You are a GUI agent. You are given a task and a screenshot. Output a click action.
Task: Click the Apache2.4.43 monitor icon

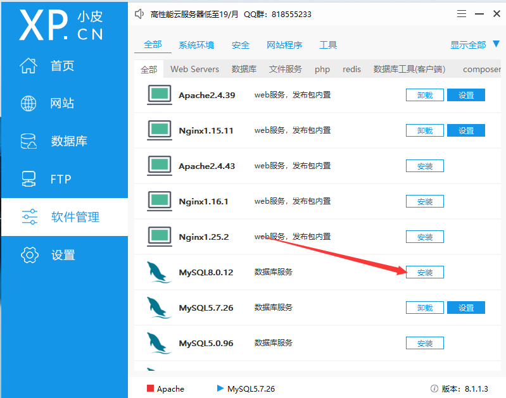160,166
